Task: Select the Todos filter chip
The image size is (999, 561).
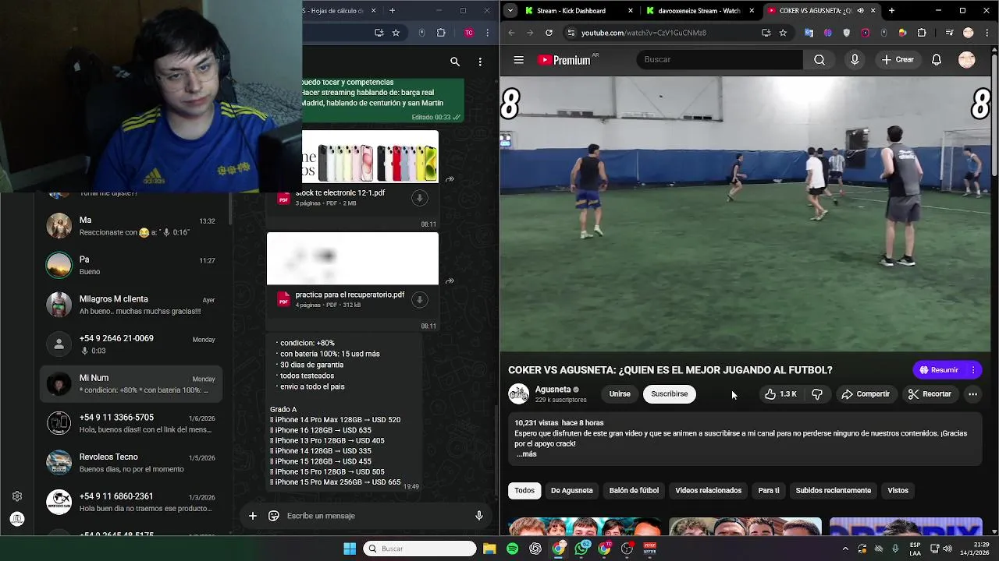Action: (x=524, y=491)
